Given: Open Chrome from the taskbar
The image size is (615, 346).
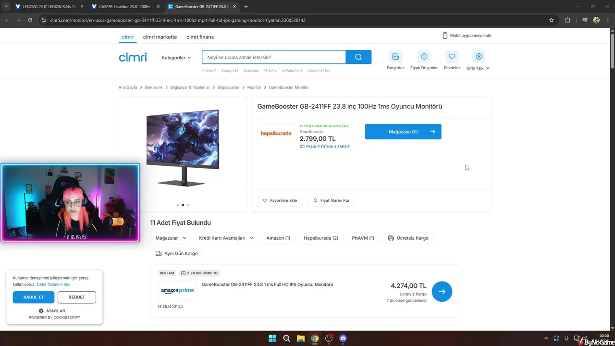Looking at the screenshot, I should point(315,338).
